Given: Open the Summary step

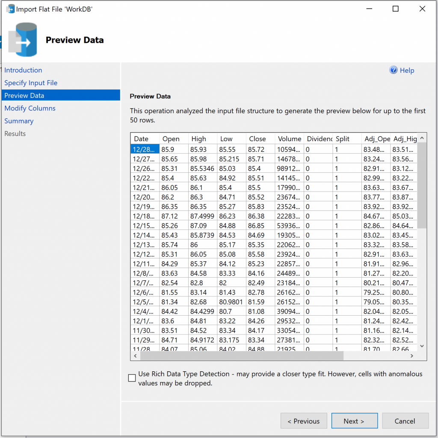Looking at the screenshot, I should coord(19,121).
